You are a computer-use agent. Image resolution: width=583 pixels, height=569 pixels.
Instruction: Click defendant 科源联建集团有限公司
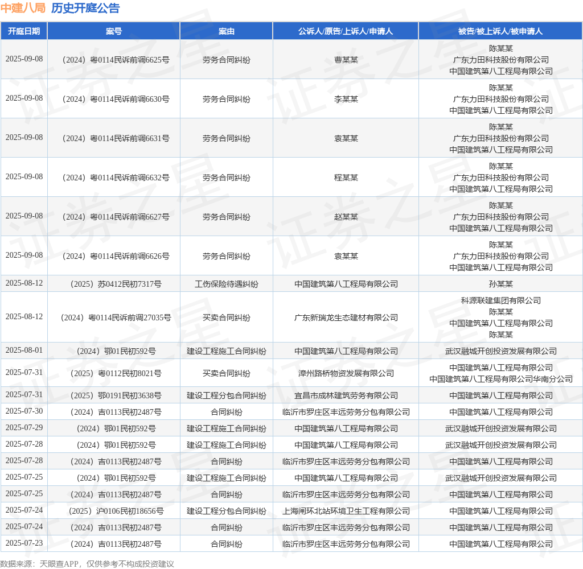(500, 300)
